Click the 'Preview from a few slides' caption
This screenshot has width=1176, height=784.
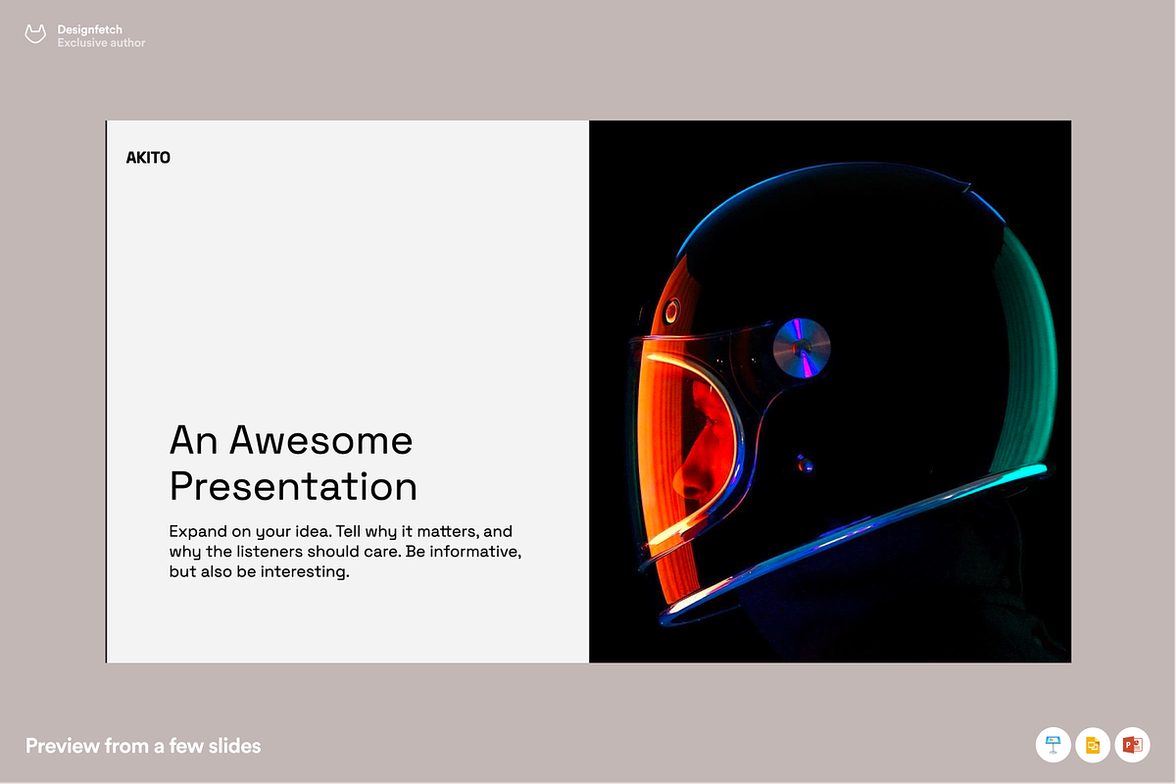[x=143, y=746]
